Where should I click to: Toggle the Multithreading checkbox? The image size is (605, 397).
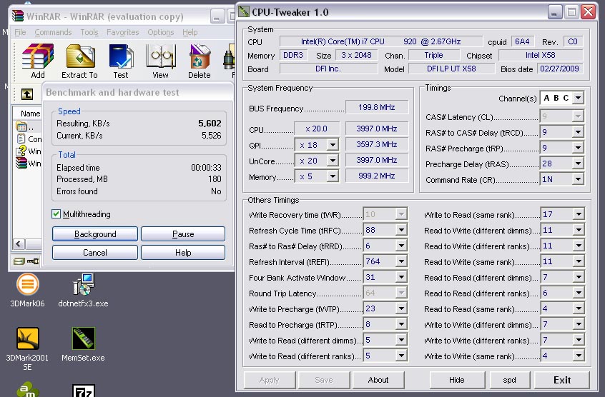(56, 213)
